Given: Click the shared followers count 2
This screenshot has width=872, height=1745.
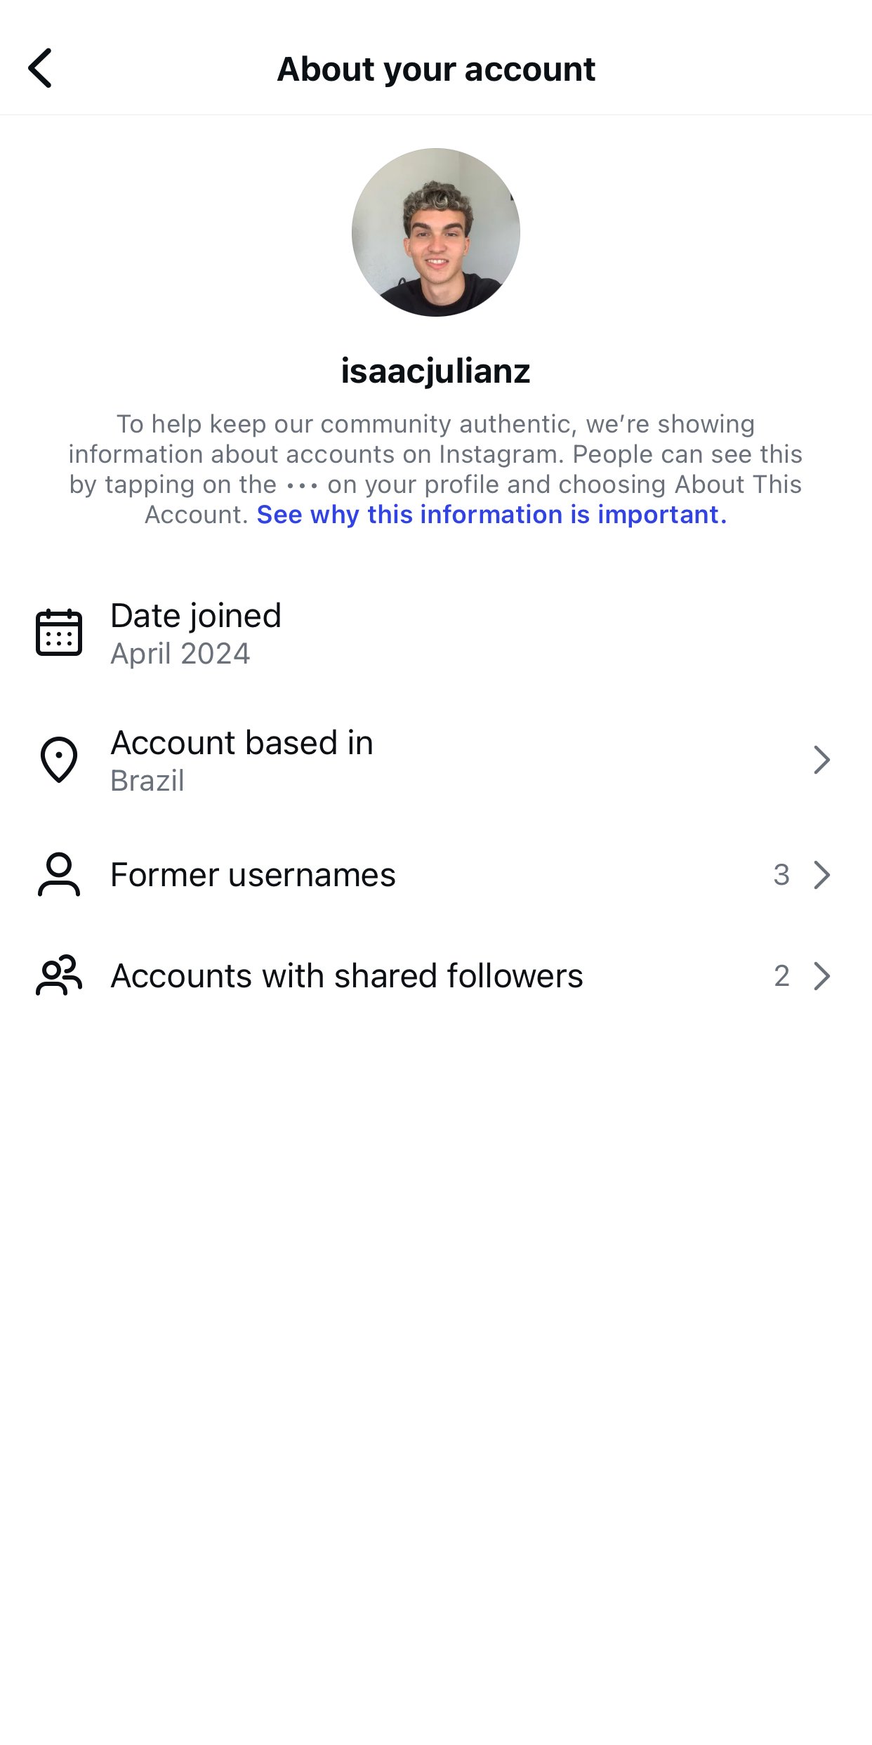Looking at the screenshot, I should click(781, 976).
